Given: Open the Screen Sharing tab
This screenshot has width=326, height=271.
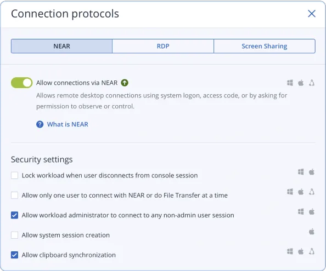Looking at the screenshot, I should coord(265,46).
